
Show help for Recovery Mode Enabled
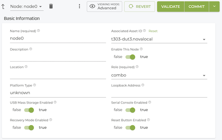(x=51, y=120)
